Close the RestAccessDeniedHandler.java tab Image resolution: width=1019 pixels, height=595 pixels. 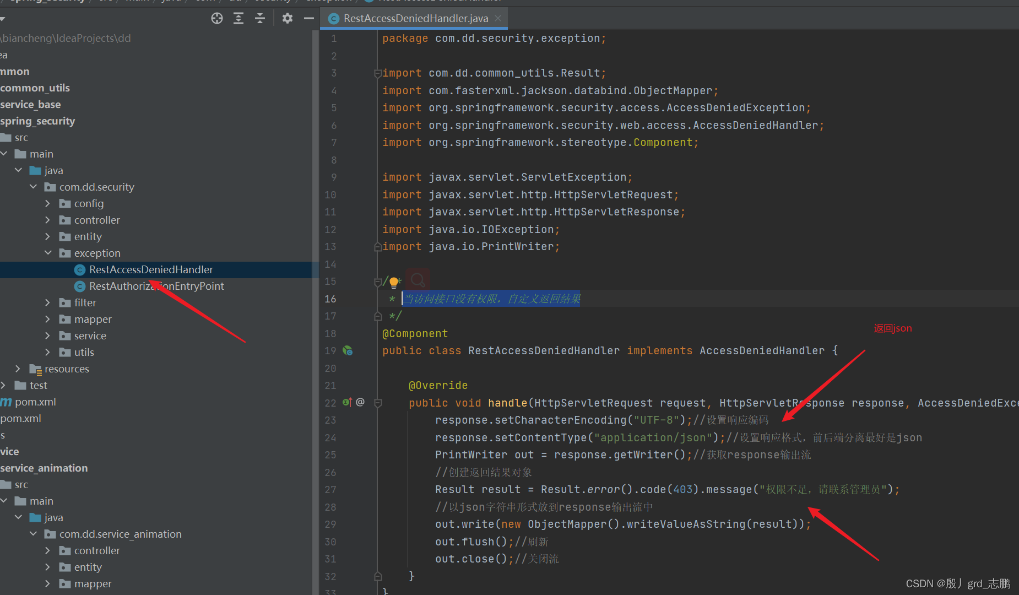[498, 18]
